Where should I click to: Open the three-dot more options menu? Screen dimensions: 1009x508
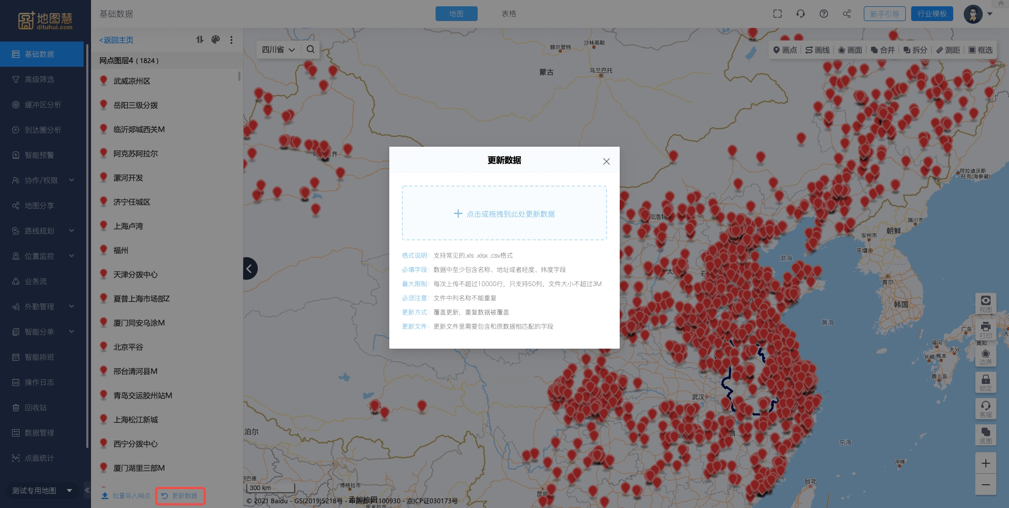[x=231, y=40]
